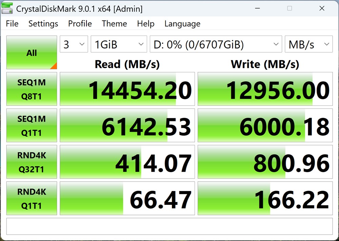Open the Profile menu
The width and height of the screenshot is (339, 241).
click(x=80, y=24)
